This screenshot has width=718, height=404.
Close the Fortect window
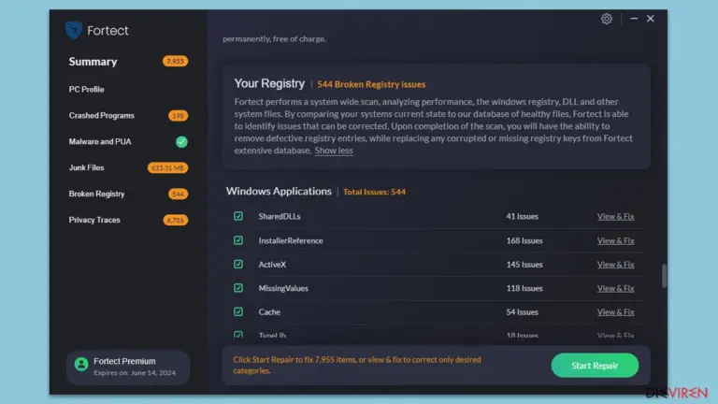point(651,19)
